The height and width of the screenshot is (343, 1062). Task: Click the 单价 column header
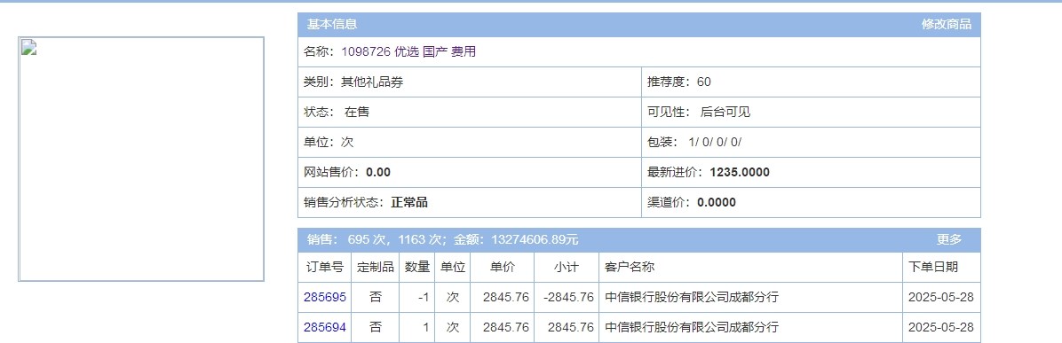click(x=502, y=268)
